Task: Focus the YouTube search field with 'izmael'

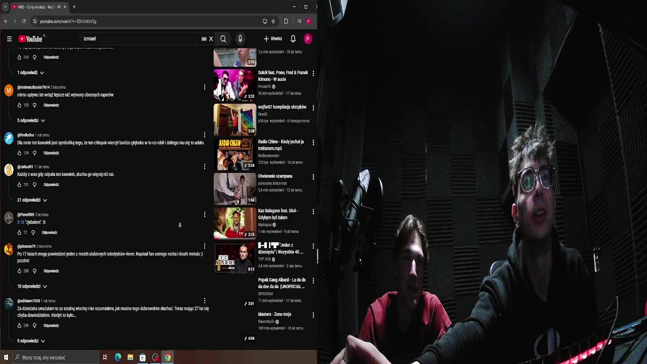Action: 142,39
